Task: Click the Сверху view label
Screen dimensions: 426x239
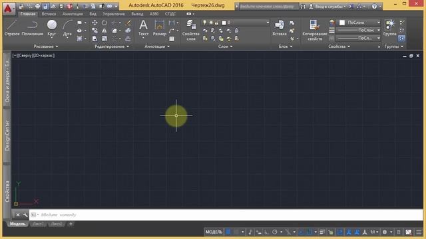Action: click(x=25, y=56)
